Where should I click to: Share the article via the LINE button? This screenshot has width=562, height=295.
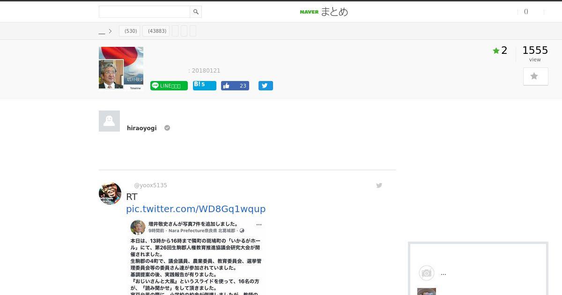(x=169, y=86)
